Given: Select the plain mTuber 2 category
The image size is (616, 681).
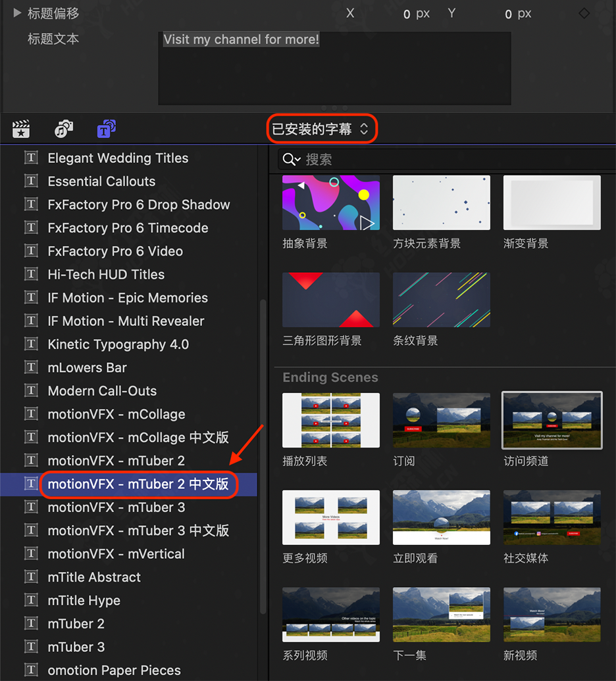Looking at the screenshot, I should 76,624.
